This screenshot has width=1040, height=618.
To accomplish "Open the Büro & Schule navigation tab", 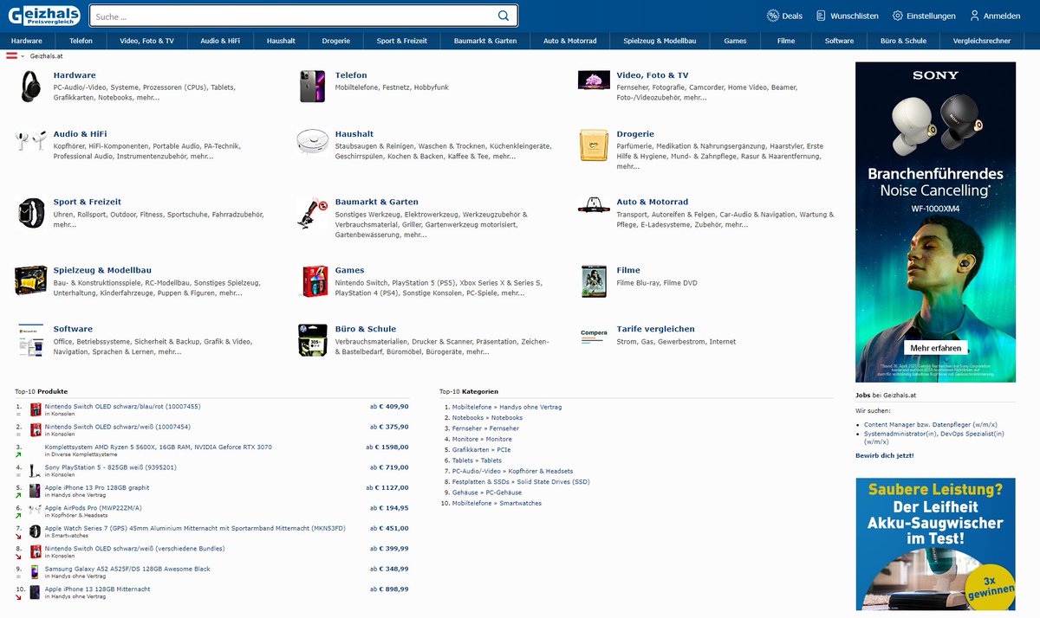I will click(903, 41).
